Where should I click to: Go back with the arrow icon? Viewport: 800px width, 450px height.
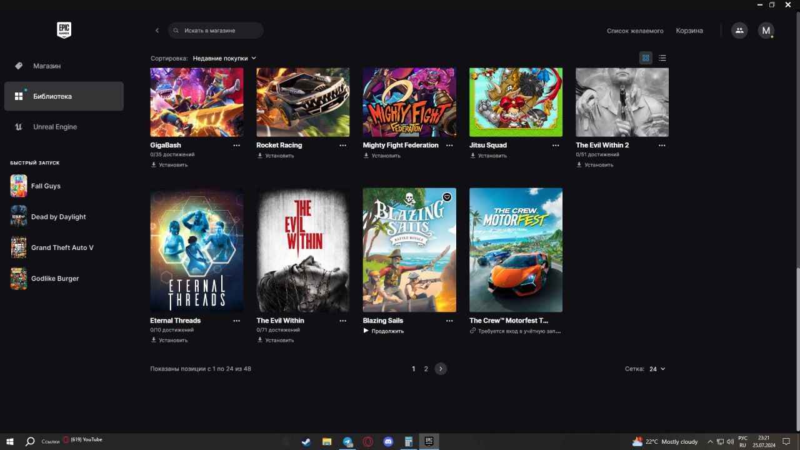[157, 31]
